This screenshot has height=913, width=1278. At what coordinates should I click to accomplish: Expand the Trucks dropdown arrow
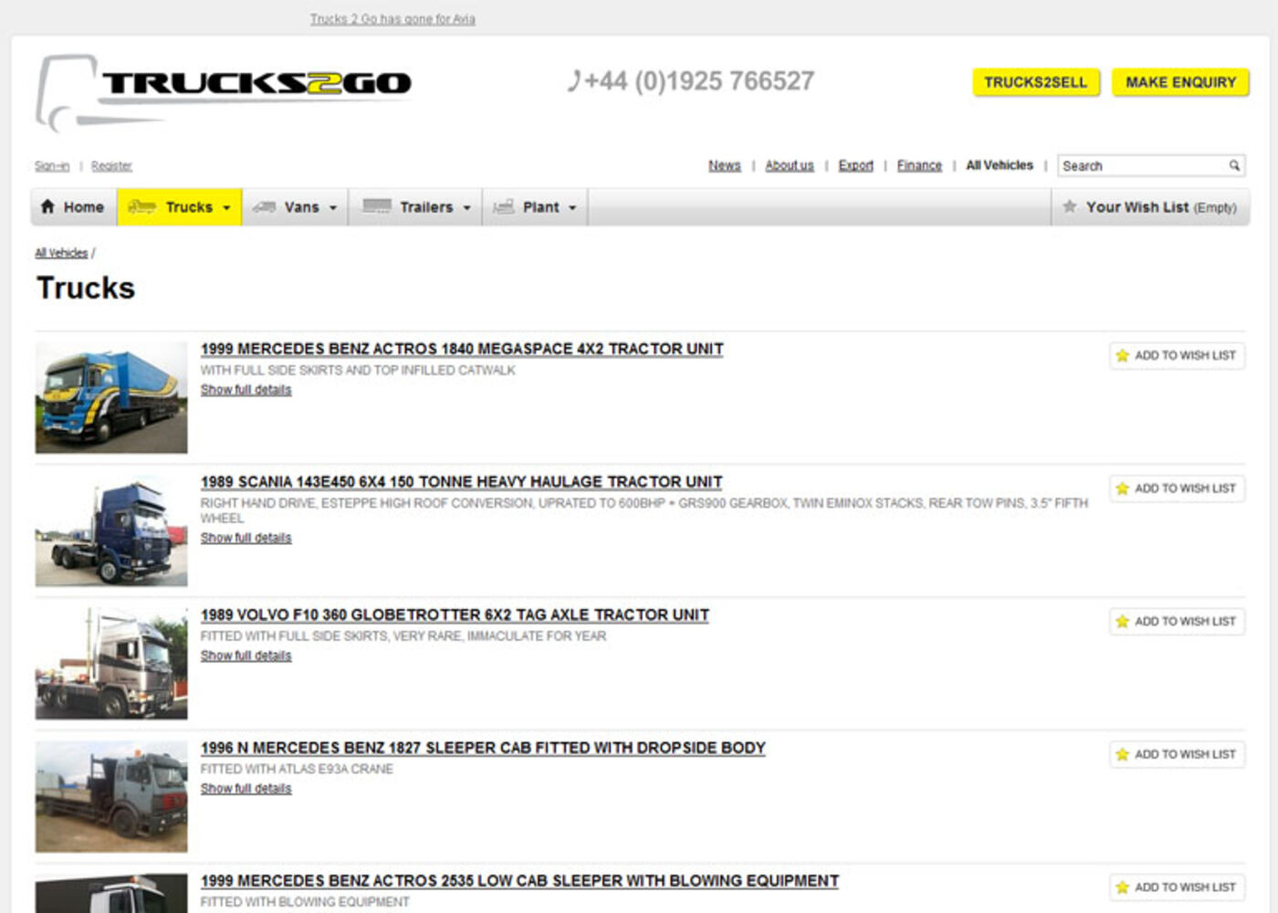coord(226,208)
